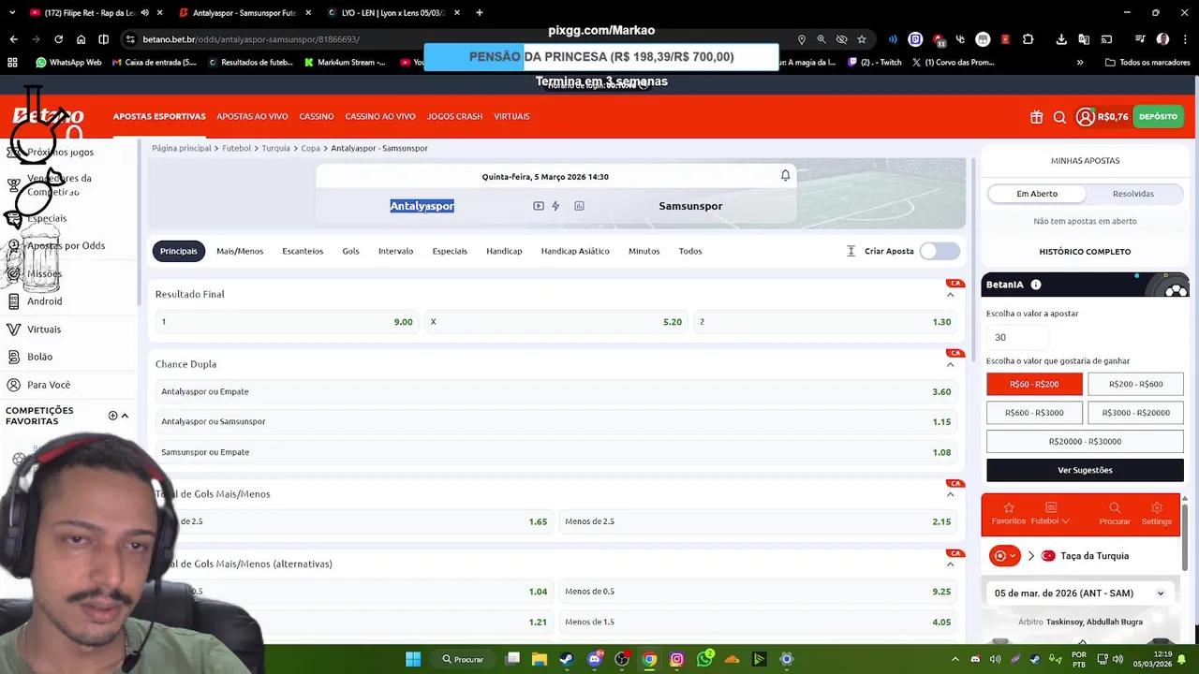This screenshot has width=1199, height=674.
Task: Open the Chrome extensions puzzle icon
Action: pyautogui.click(x=1028, y=39)
